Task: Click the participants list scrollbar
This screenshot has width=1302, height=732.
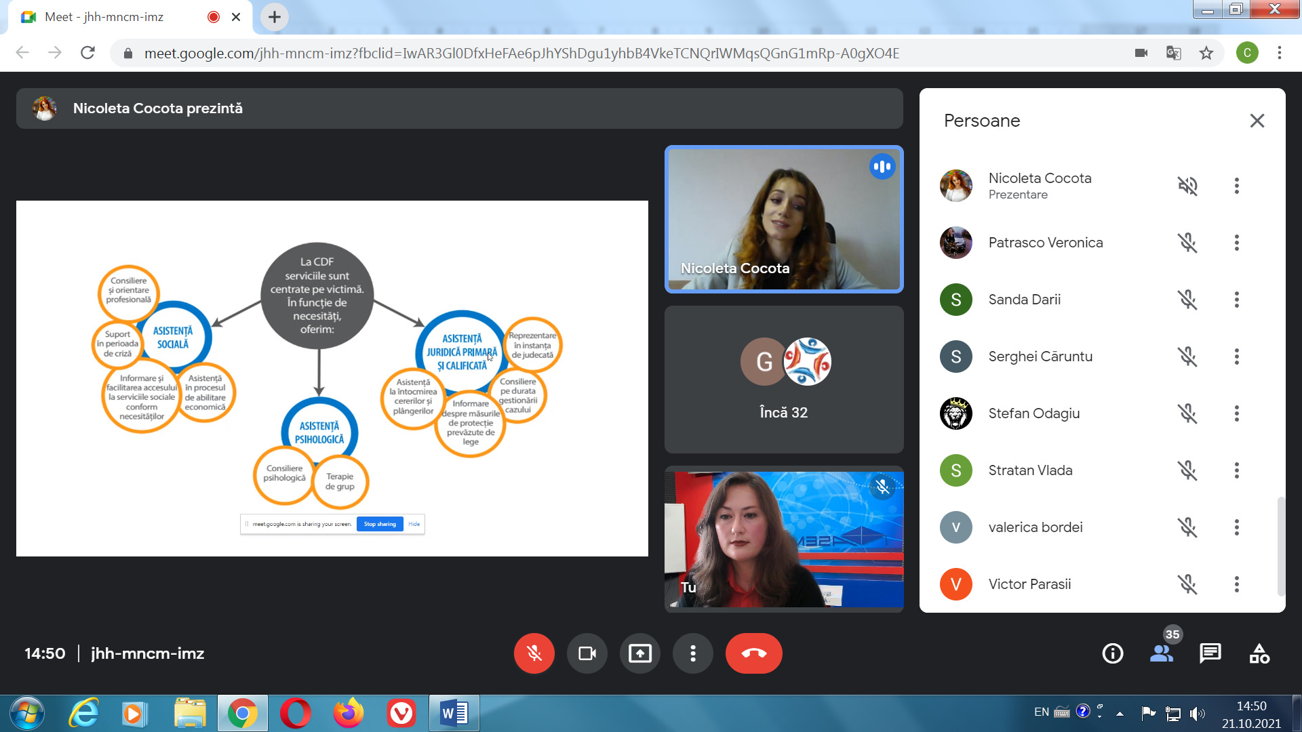Action: (1280, 546)
